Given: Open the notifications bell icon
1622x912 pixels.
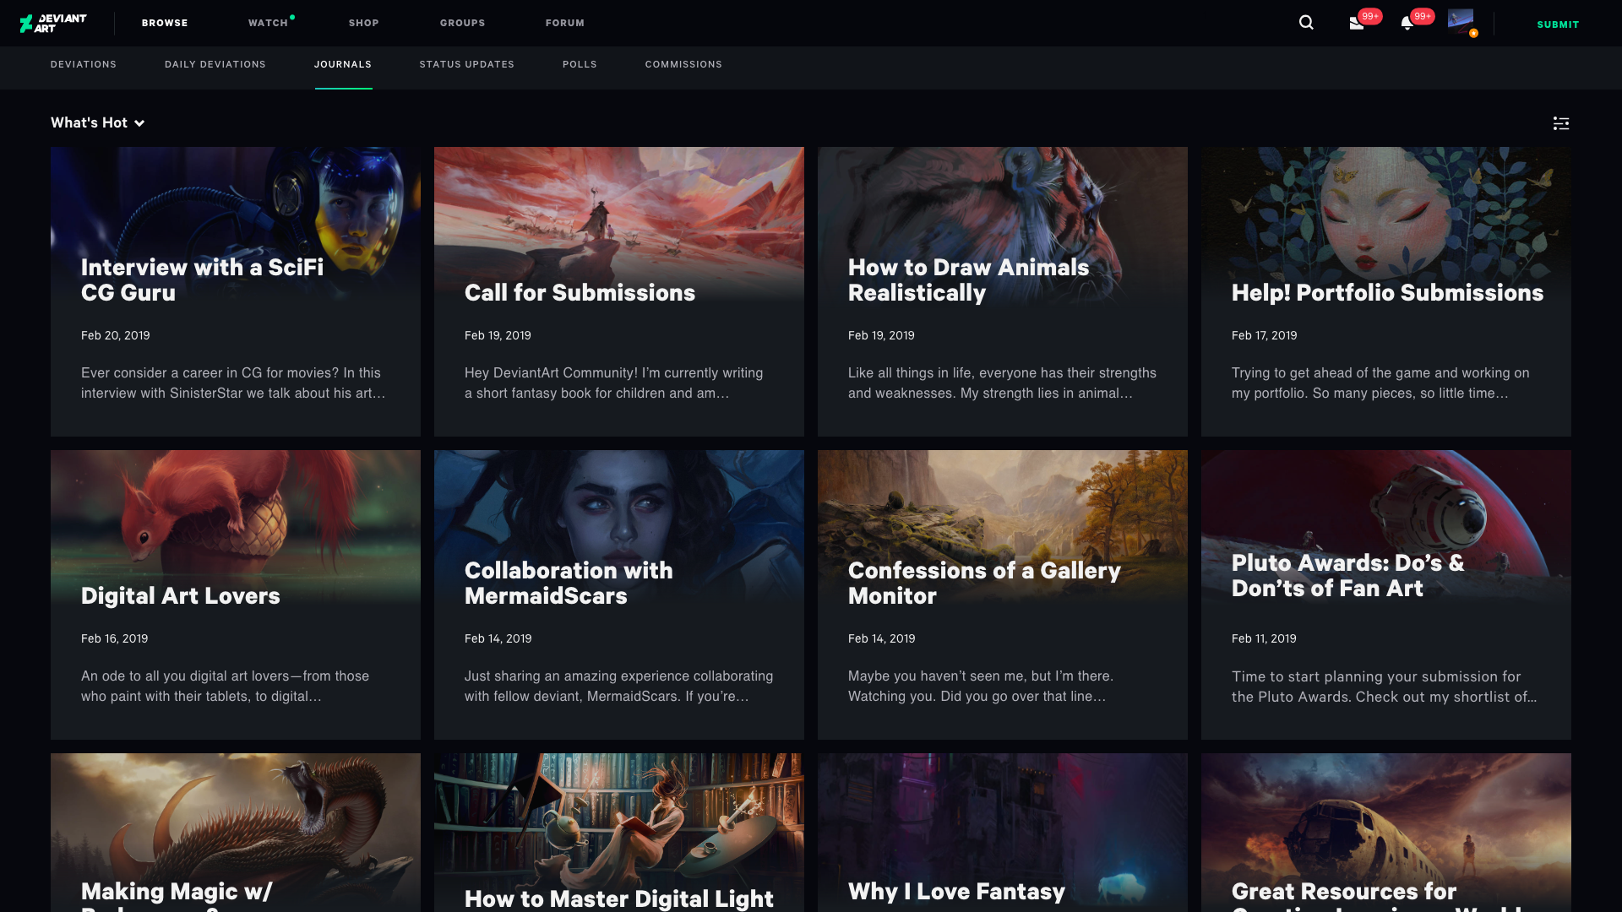Looking at the screenshot, I should [1407, 23].
